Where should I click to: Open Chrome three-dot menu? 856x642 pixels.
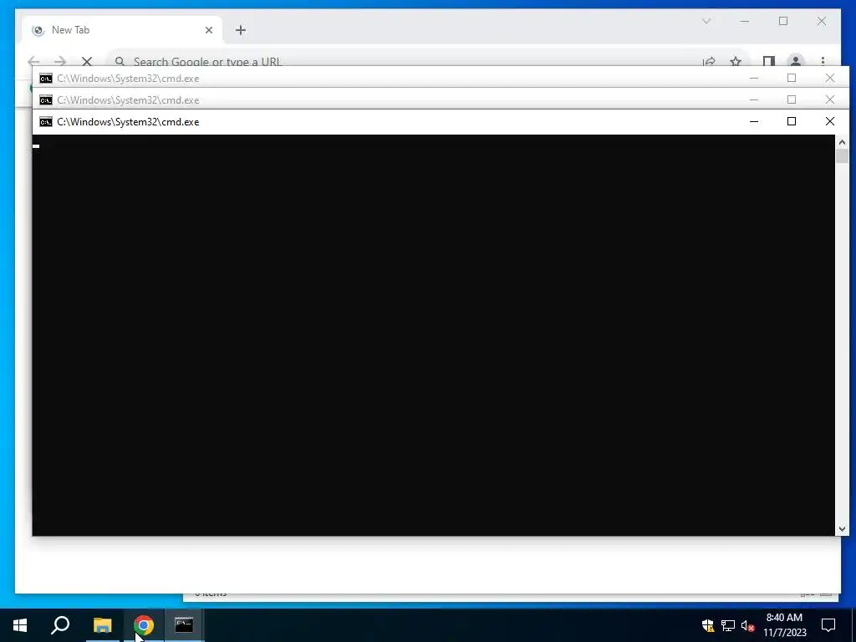tap(823, 62)
